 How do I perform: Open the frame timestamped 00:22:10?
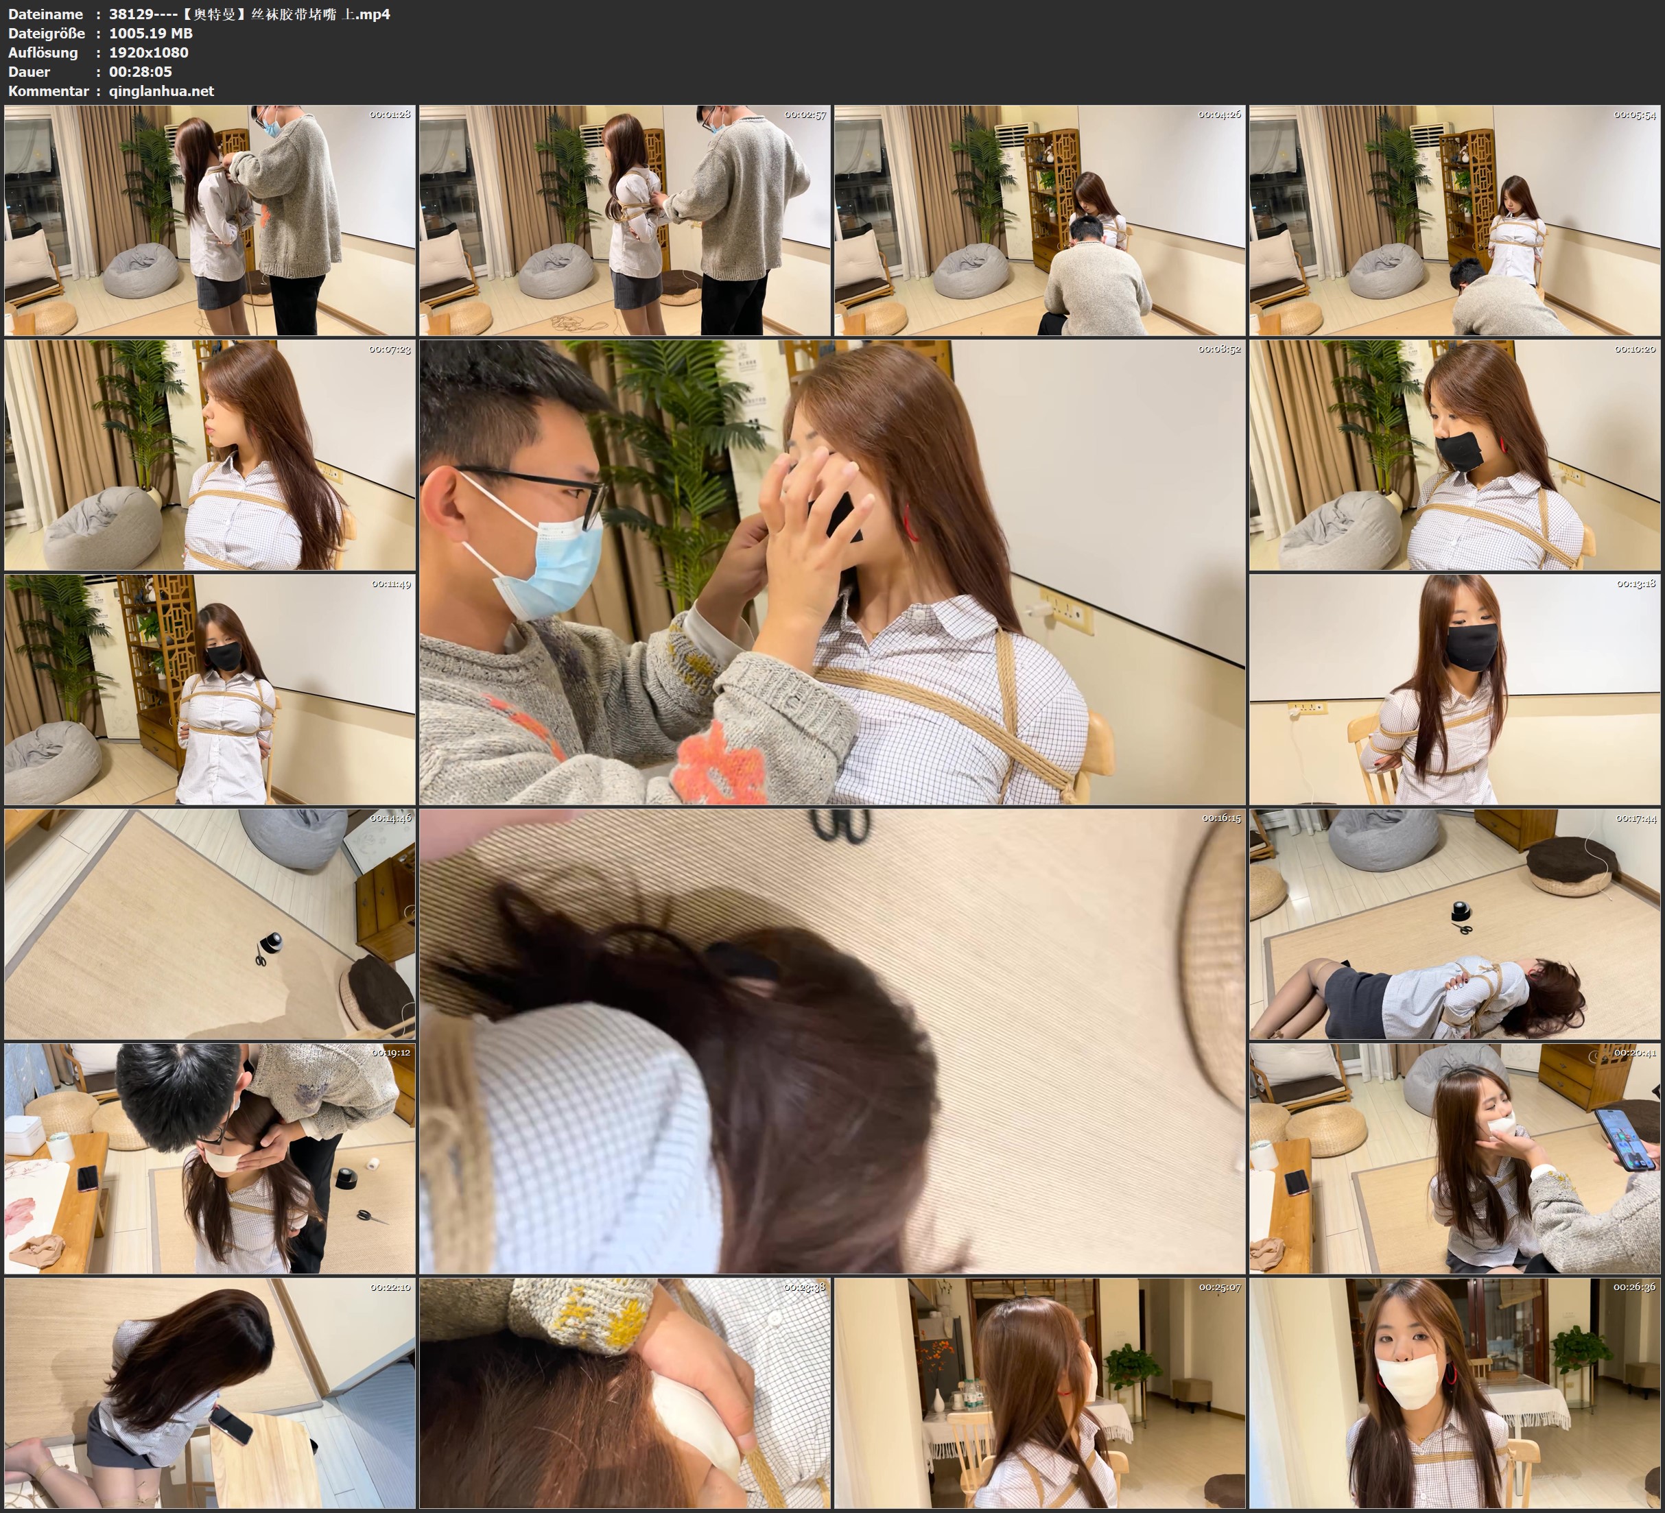[x=210, y=1393]
